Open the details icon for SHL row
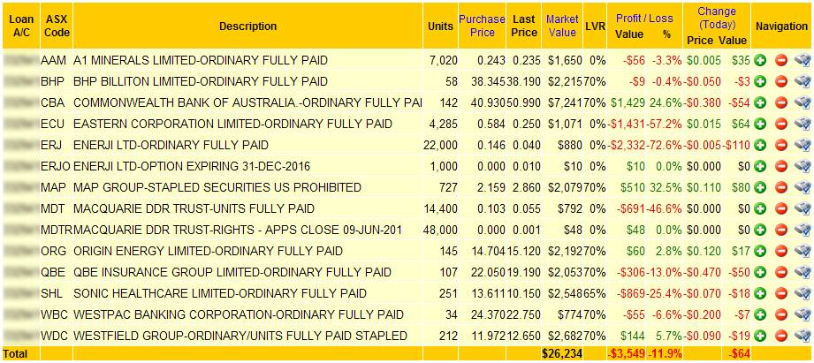This screenshot has height=363, width=814. tap(802, 293)
